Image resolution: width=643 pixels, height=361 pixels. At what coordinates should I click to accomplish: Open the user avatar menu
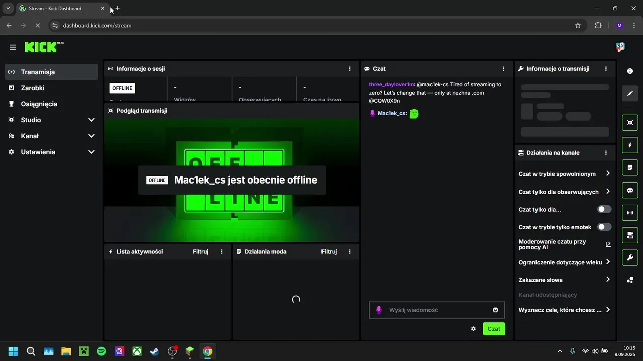[x=620, y=47]
